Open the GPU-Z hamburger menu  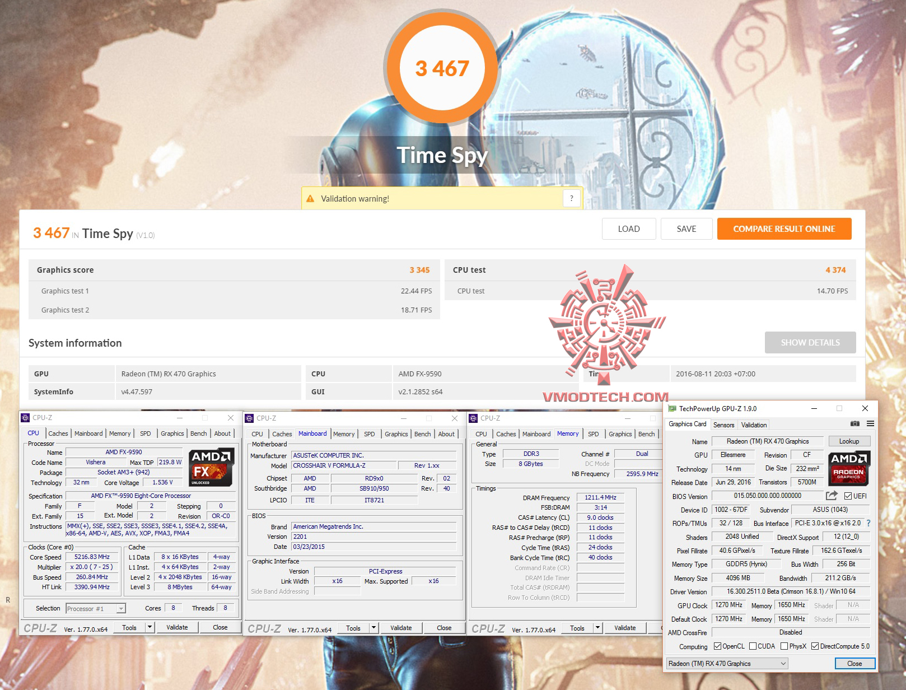point(870,424)
